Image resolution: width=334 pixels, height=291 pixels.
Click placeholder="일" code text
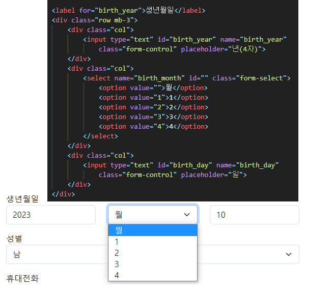[212, 175]
